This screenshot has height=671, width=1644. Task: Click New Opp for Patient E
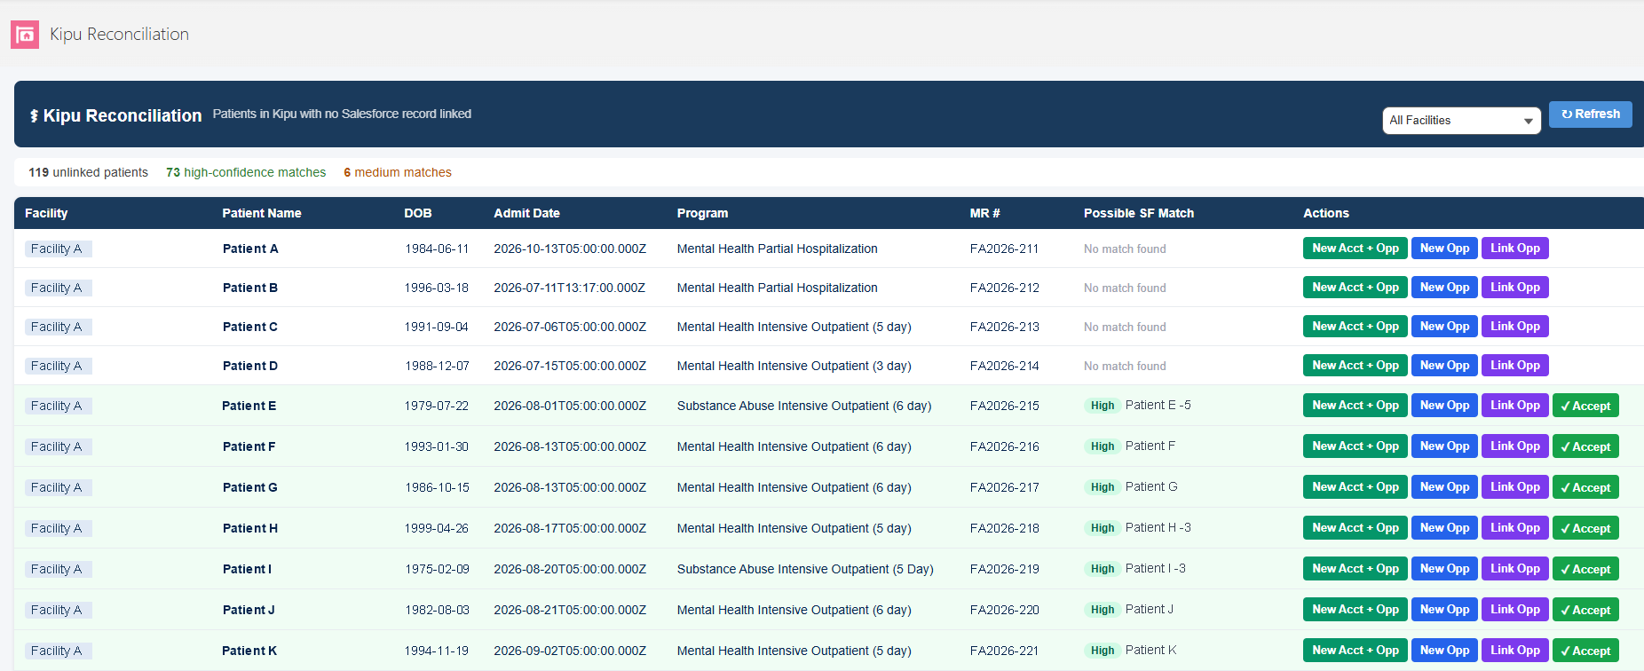1444,406
